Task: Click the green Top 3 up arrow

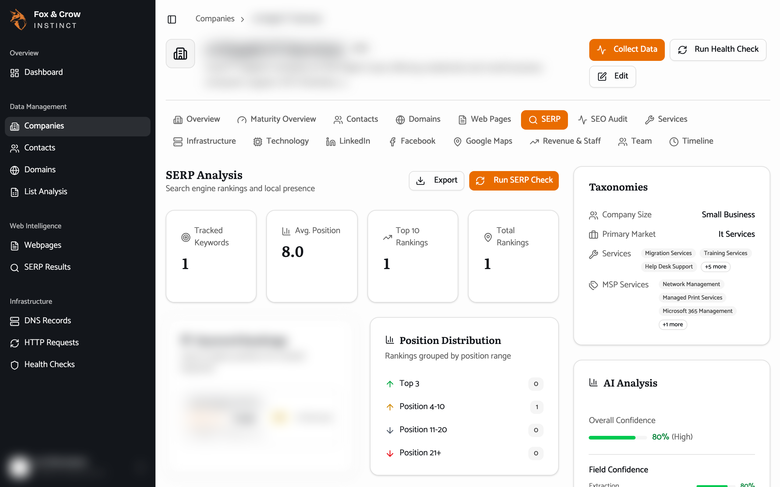Action: pos(390,384)
